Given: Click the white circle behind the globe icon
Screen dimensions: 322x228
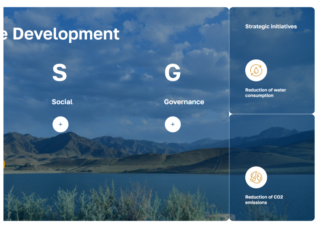Looking at the screenshot, I should point(256,177).
